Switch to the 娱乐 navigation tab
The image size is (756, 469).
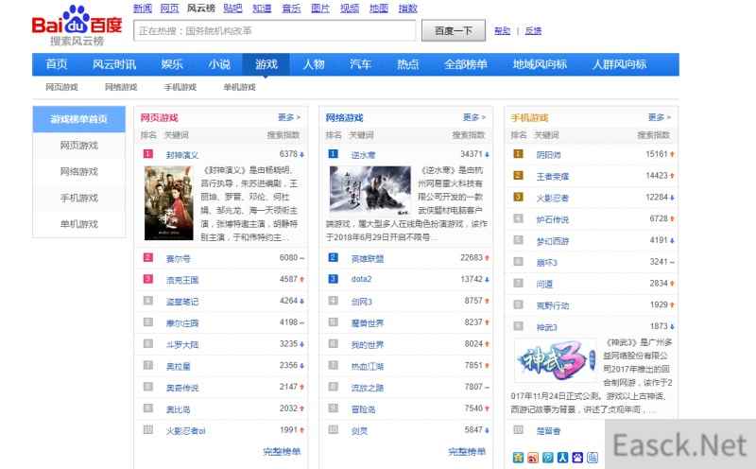tap(172, 64)
